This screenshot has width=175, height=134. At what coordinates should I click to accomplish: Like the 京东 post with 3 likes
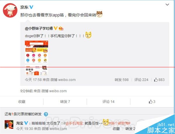pos(152,102)
